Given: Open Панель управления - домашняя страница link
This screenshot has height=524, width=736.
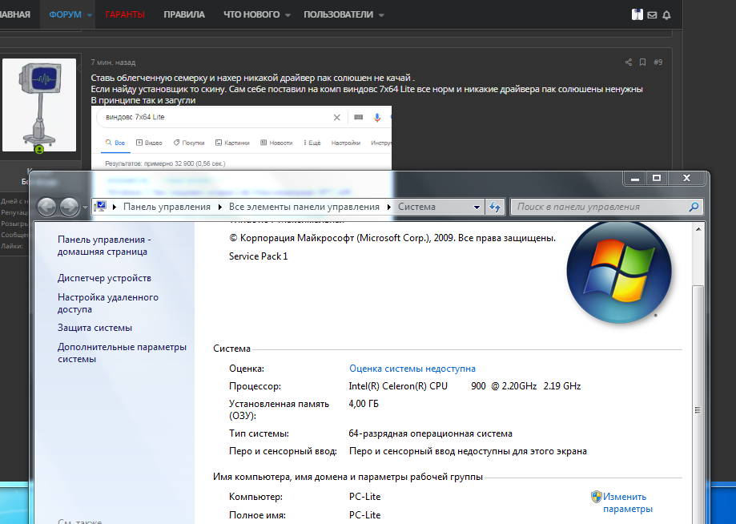Looking at the screenshot, I should [104, 245].
